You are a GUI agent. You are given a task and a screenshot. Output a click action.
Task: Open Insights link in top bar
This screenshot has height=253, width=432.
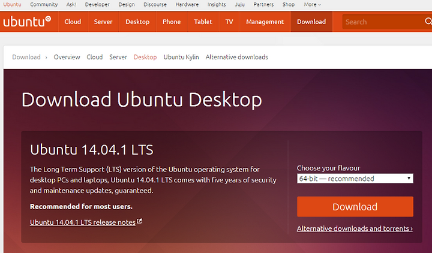(x=217, y=4)
